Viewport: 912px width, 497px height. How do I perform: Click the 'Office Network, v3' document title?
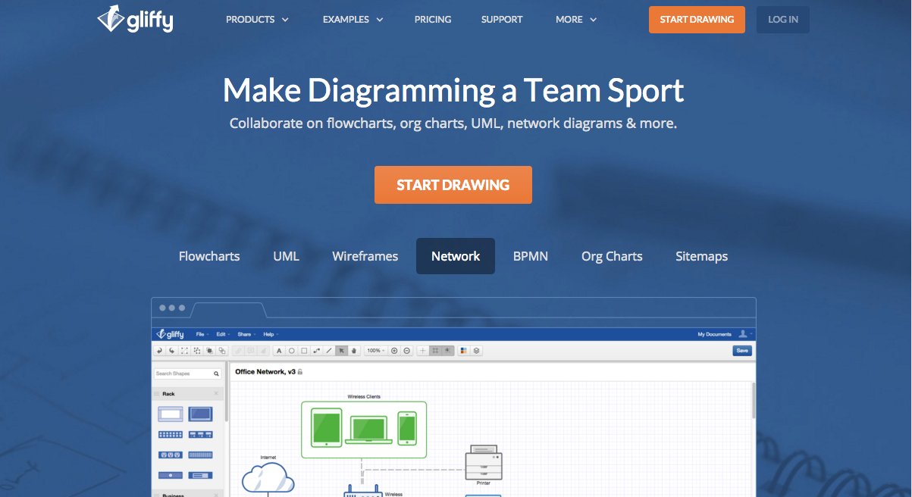point(265,372)
